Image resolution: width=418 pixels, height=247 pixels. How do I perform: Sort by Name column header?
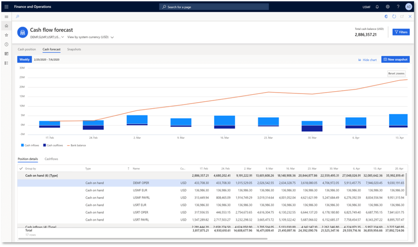coord(136,169)
